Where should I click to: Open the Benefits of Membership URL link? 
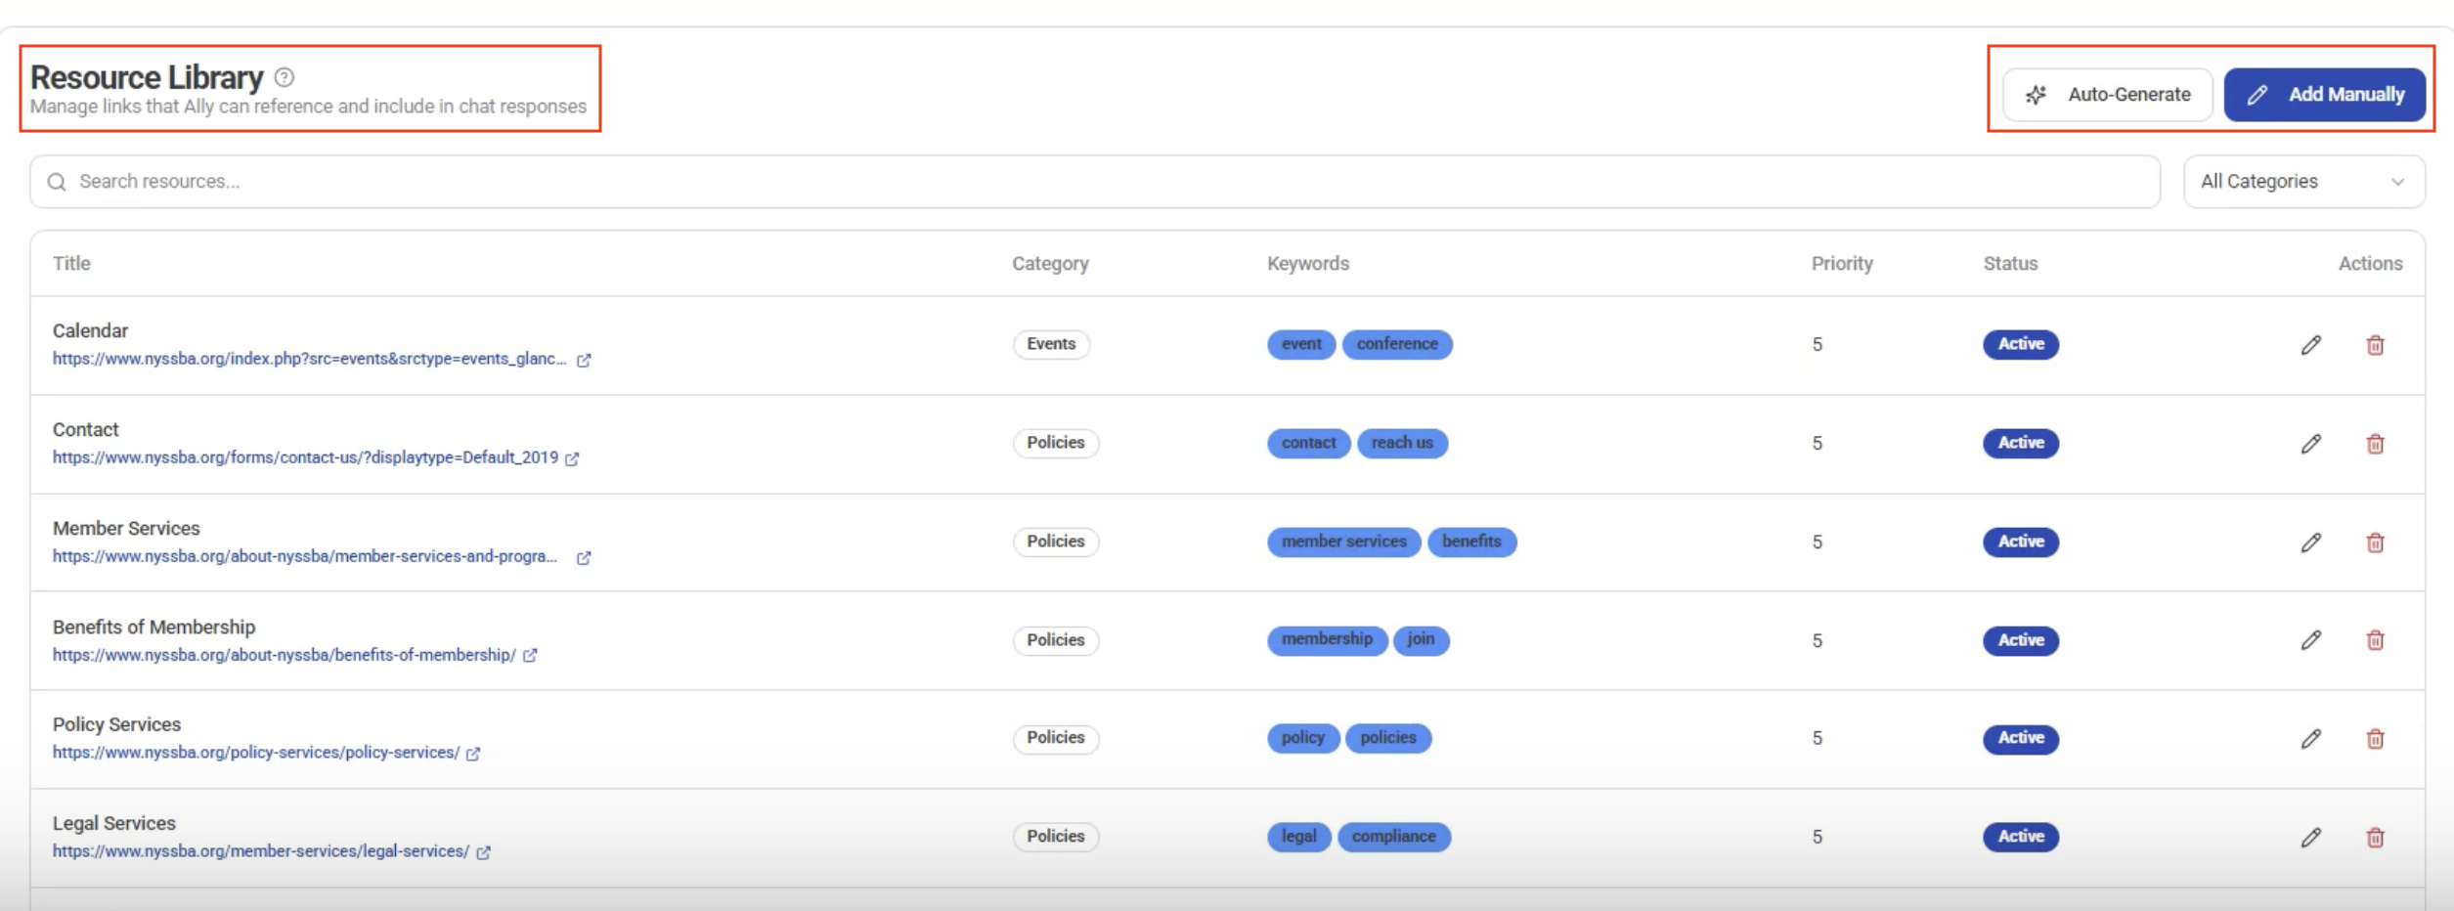[x=284, y=655]
